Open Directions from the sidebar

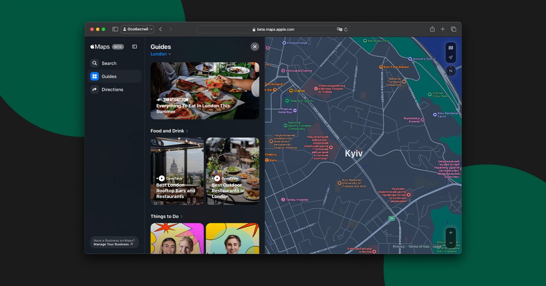(x=114, y=89)
